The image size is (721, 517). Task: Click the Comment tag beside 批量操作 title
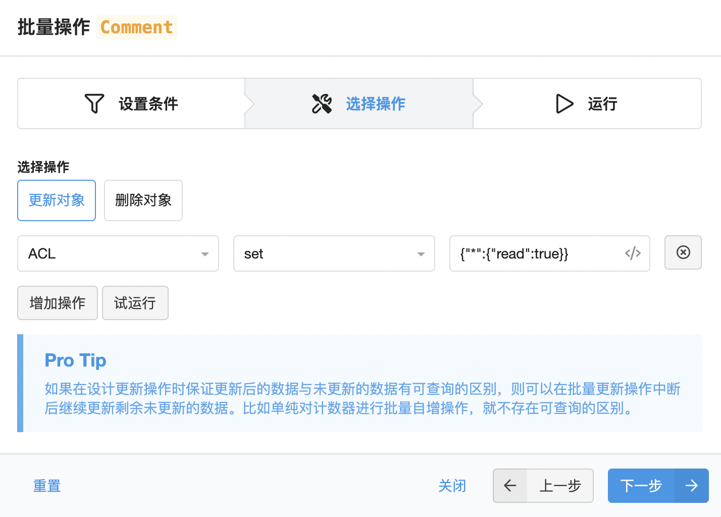pyautogui.click(x=136, y=27)
